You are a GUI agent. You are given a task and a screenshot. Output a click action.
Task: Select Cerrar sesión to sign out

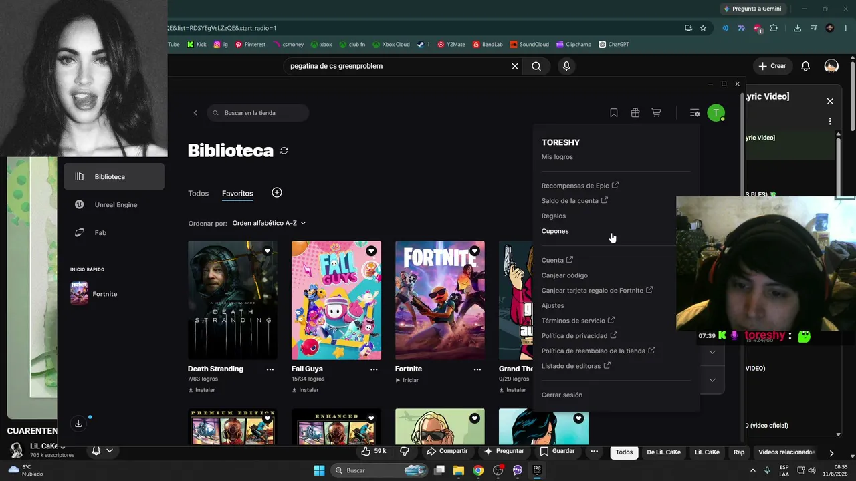562,395
